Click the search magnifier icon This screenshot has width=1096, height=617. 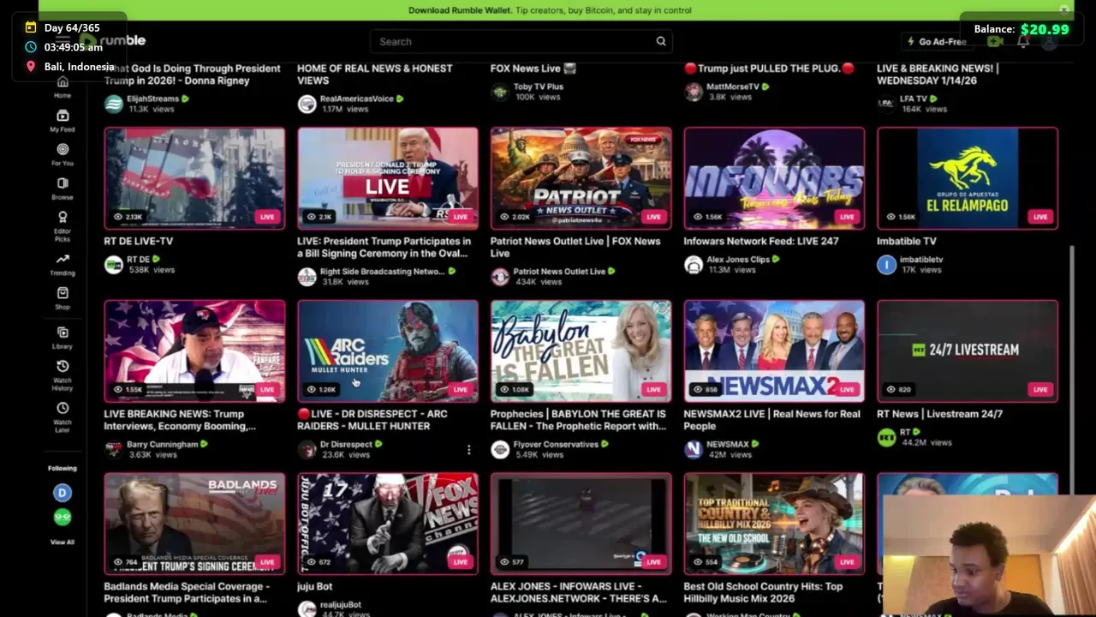click(x=661, y=41)
